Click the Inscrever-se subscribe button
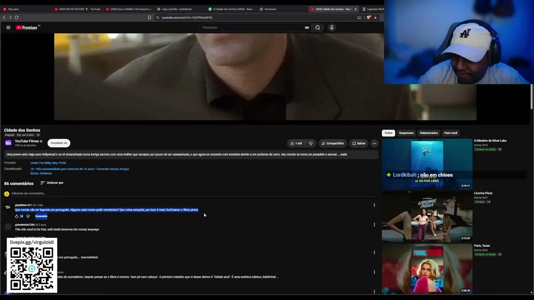 pyautogui.click(x=59, y=143)
